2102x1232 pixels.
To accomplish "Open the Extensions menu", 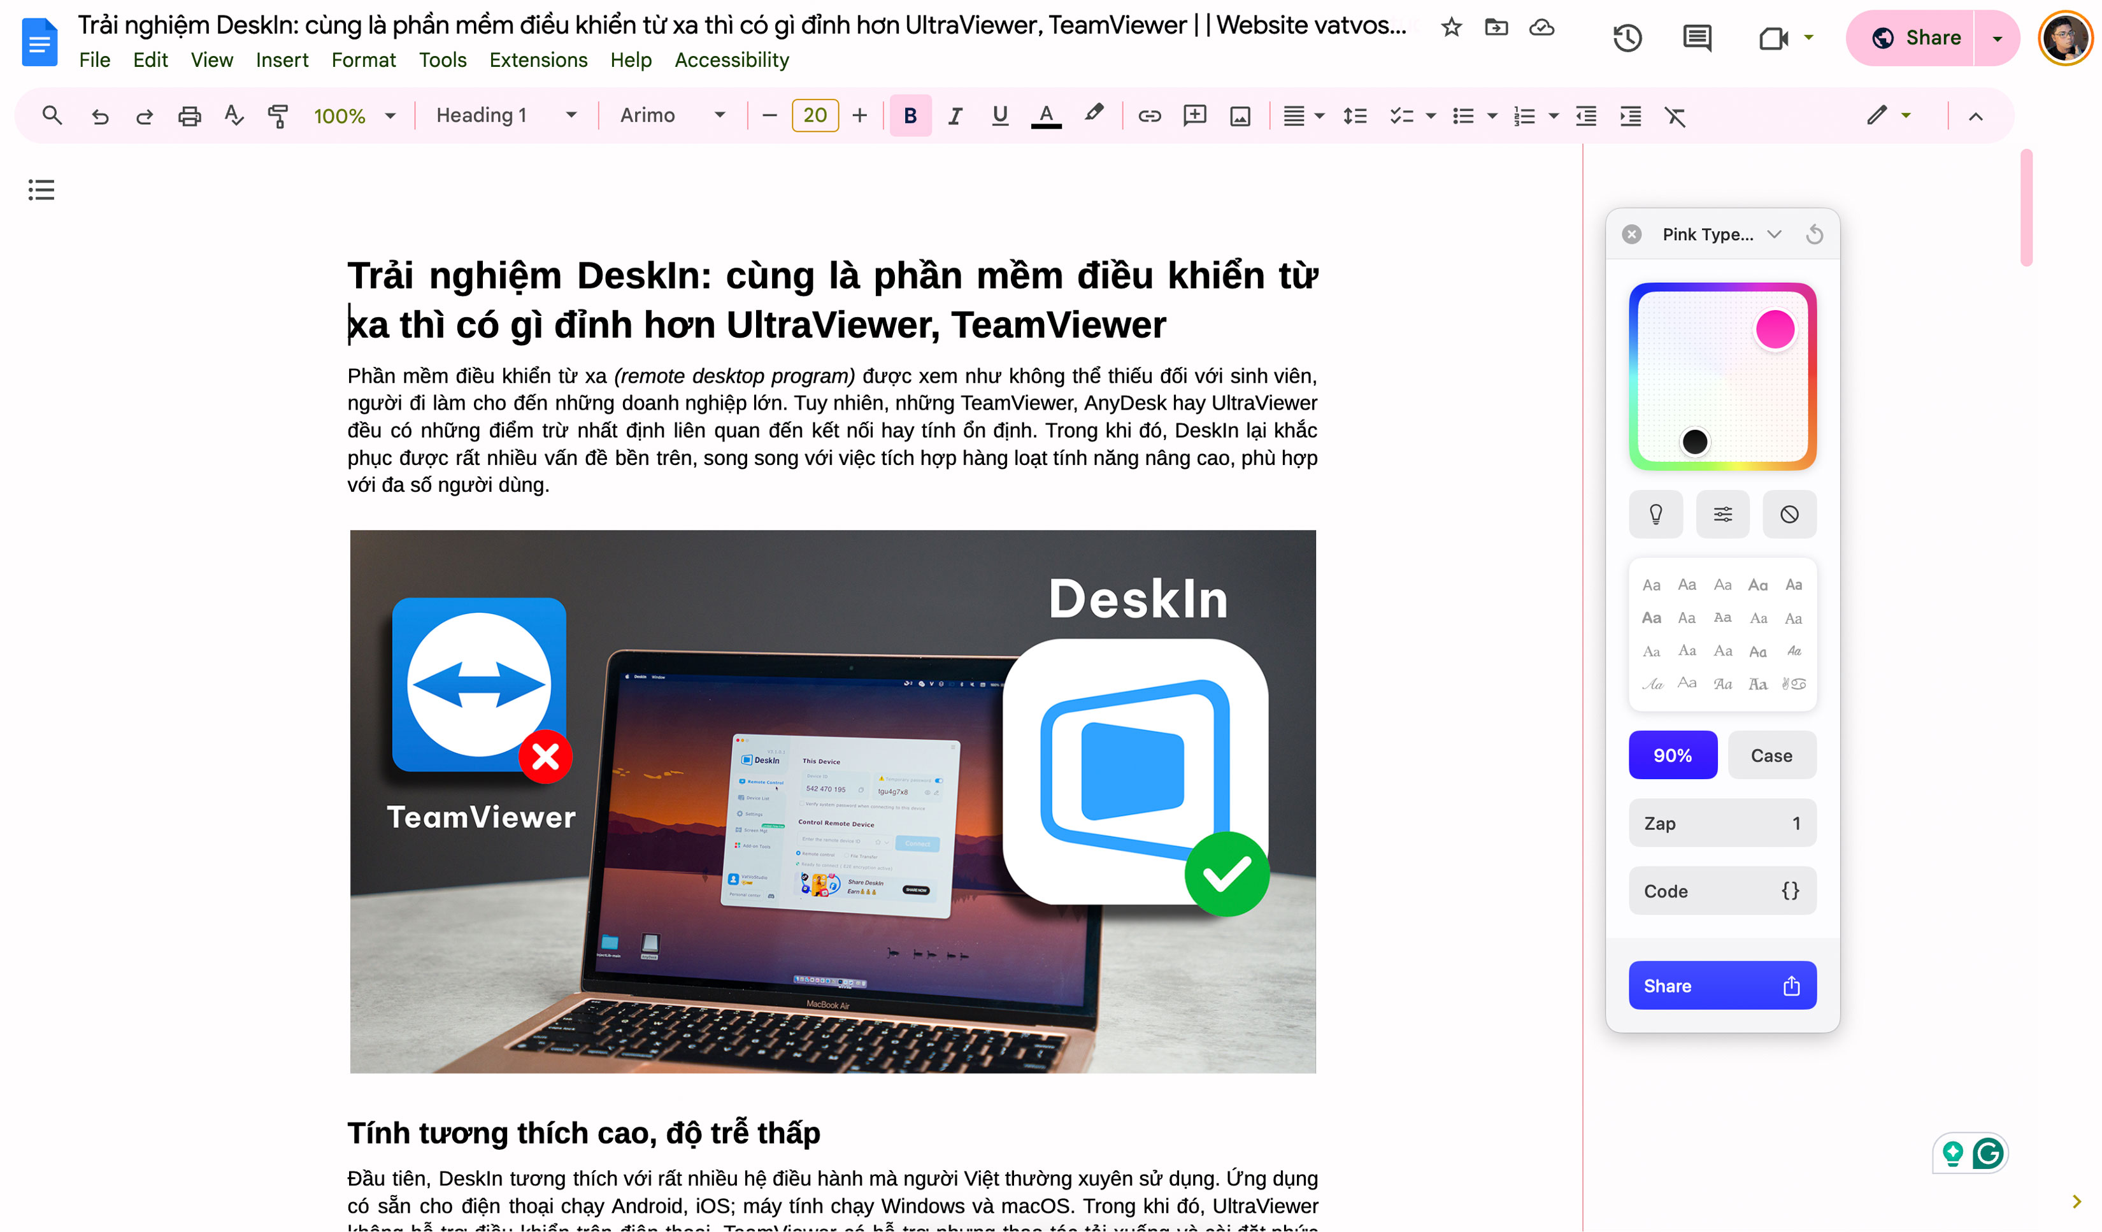I will pos(538,60).
